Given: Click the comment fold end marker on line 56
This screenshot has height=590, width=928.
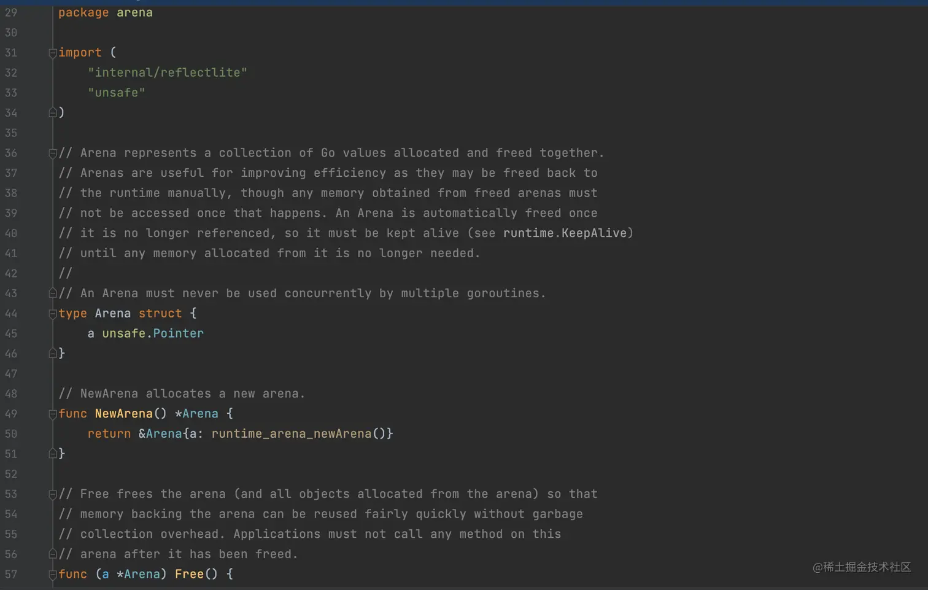Looking at the screenshot, I should [x=53, y=554].
